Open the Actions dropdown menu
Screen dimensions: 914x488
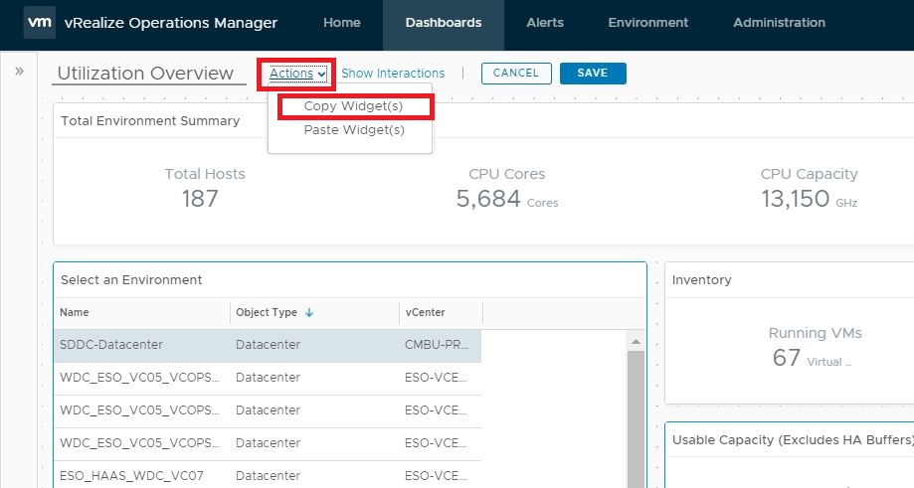297,74
